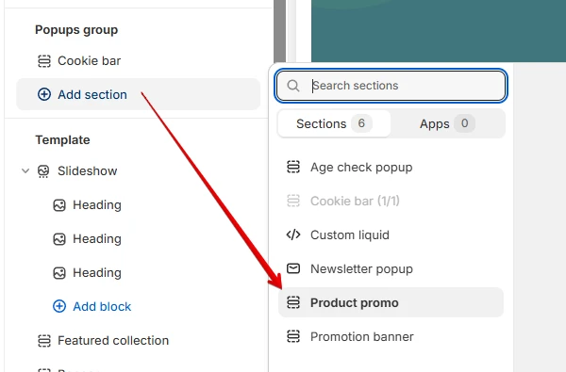Select Custom liquid section
566x372 pixels.
(x=391, y=235)
